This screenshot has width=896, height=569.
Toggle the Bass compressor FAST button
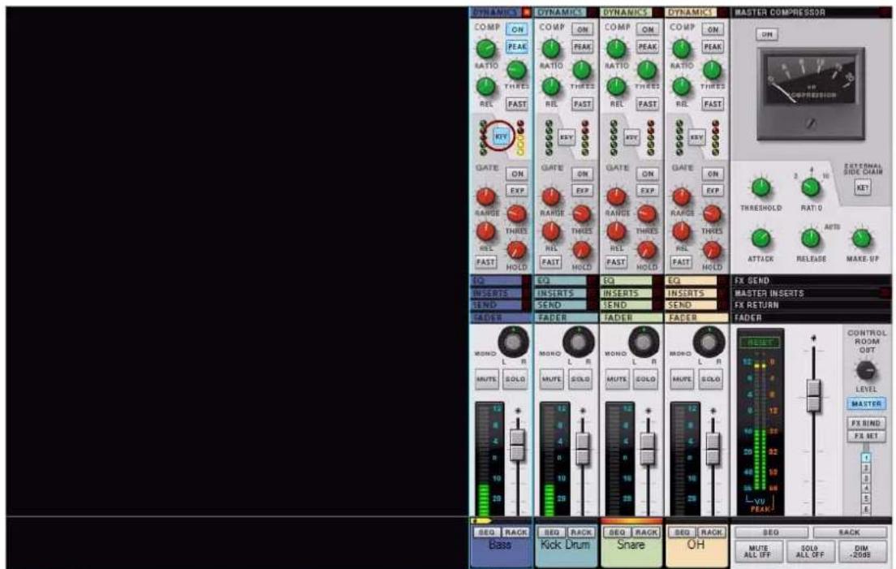pos(517,104)
